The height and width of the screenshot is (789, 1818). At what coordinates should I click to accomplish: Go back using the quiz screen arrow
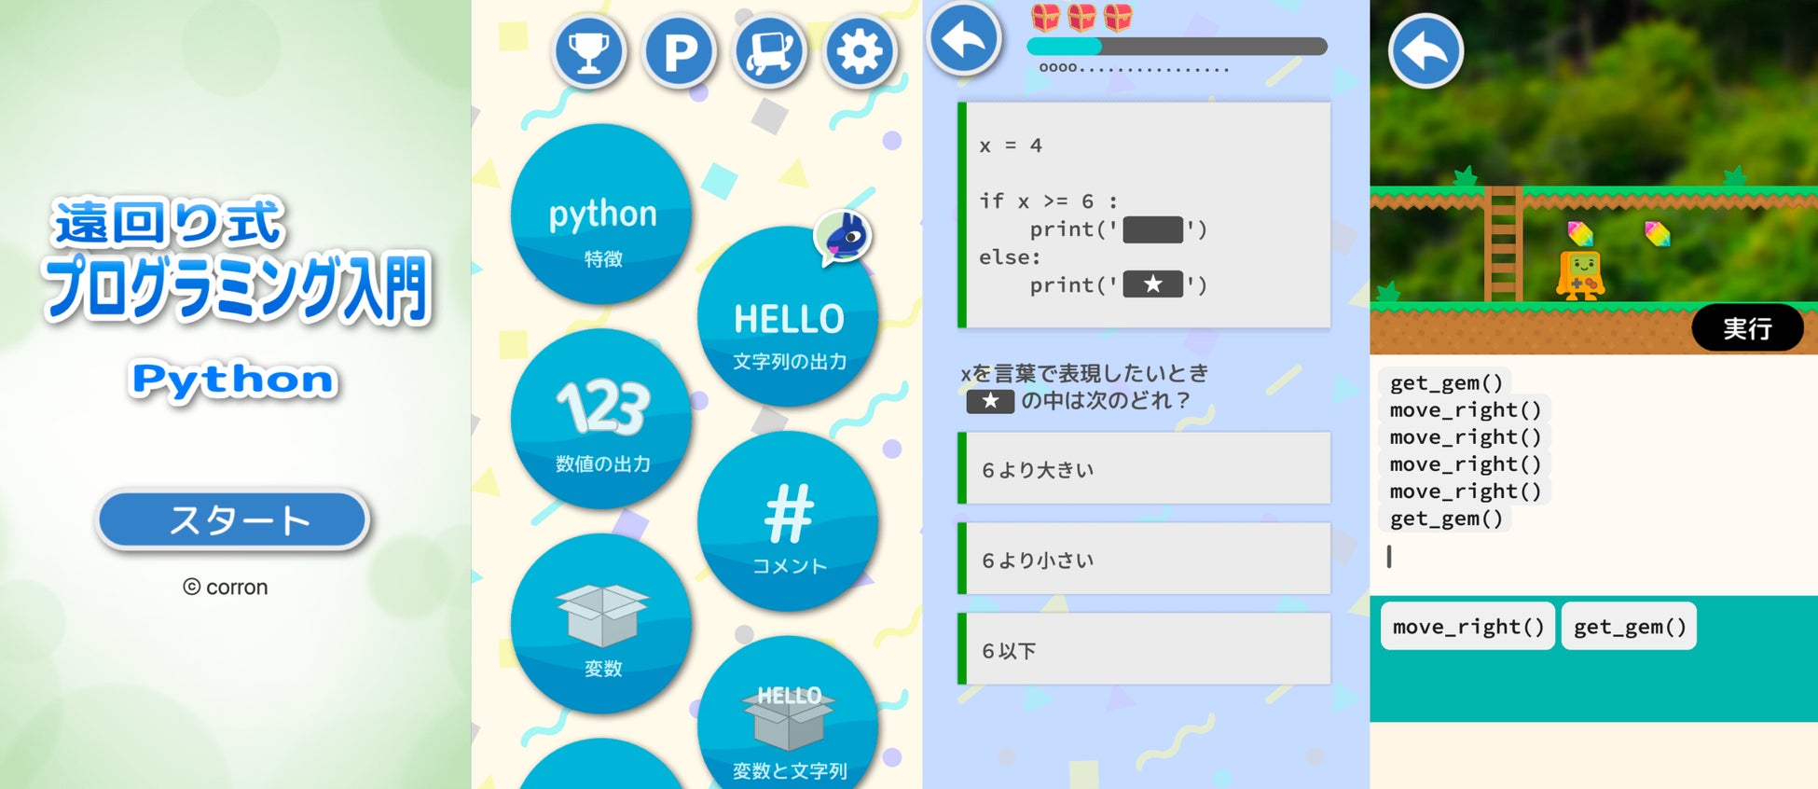coord(964,39)
